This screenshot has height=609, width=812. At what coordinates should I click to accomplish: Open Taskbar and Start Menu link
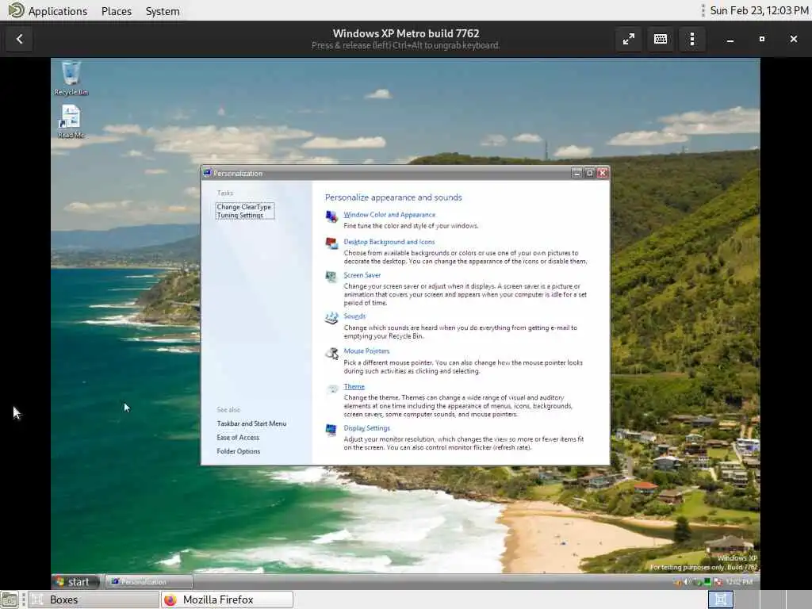click(x=251, y=423)
